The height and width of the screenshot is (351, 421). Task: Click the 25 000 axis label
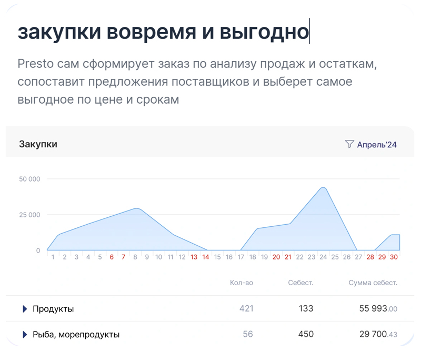[x=29, y=215]
